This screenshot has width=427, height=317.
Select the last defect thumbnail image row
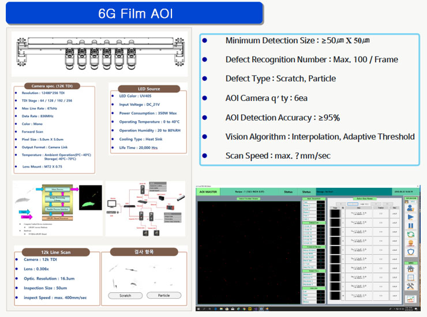(x=335, y=296)
